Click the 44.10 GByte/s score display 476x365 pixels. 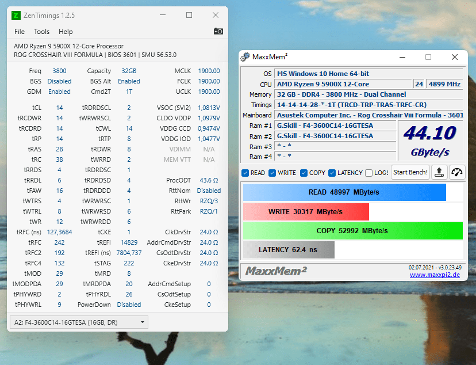(430, 140)
